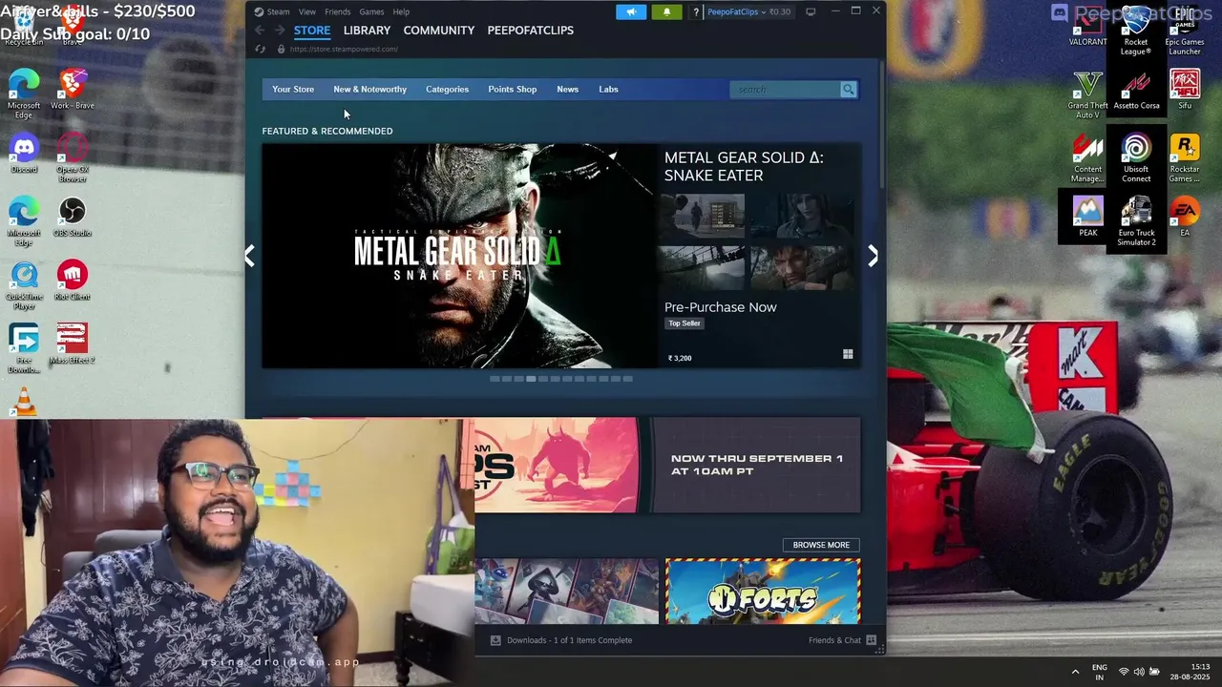The height and width of the screenshot is (687, 1222).
Task: Show hidden tray icons chevron
Action: point(1075,672)
